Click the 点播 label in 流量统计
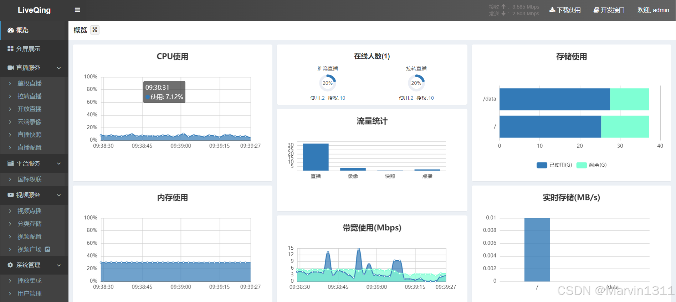The height and width of the screenshot is (302, 676). [427, 176]
